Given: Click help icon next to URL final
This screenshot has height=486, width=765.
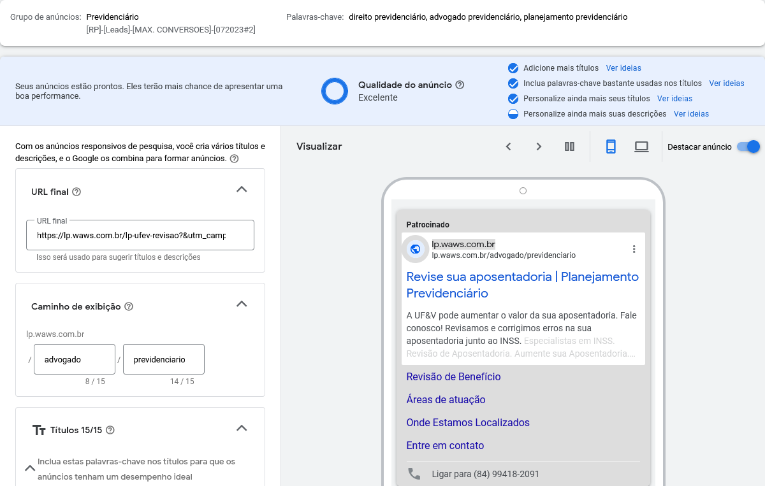Looking at the screenshot, I should click(76, 192).
